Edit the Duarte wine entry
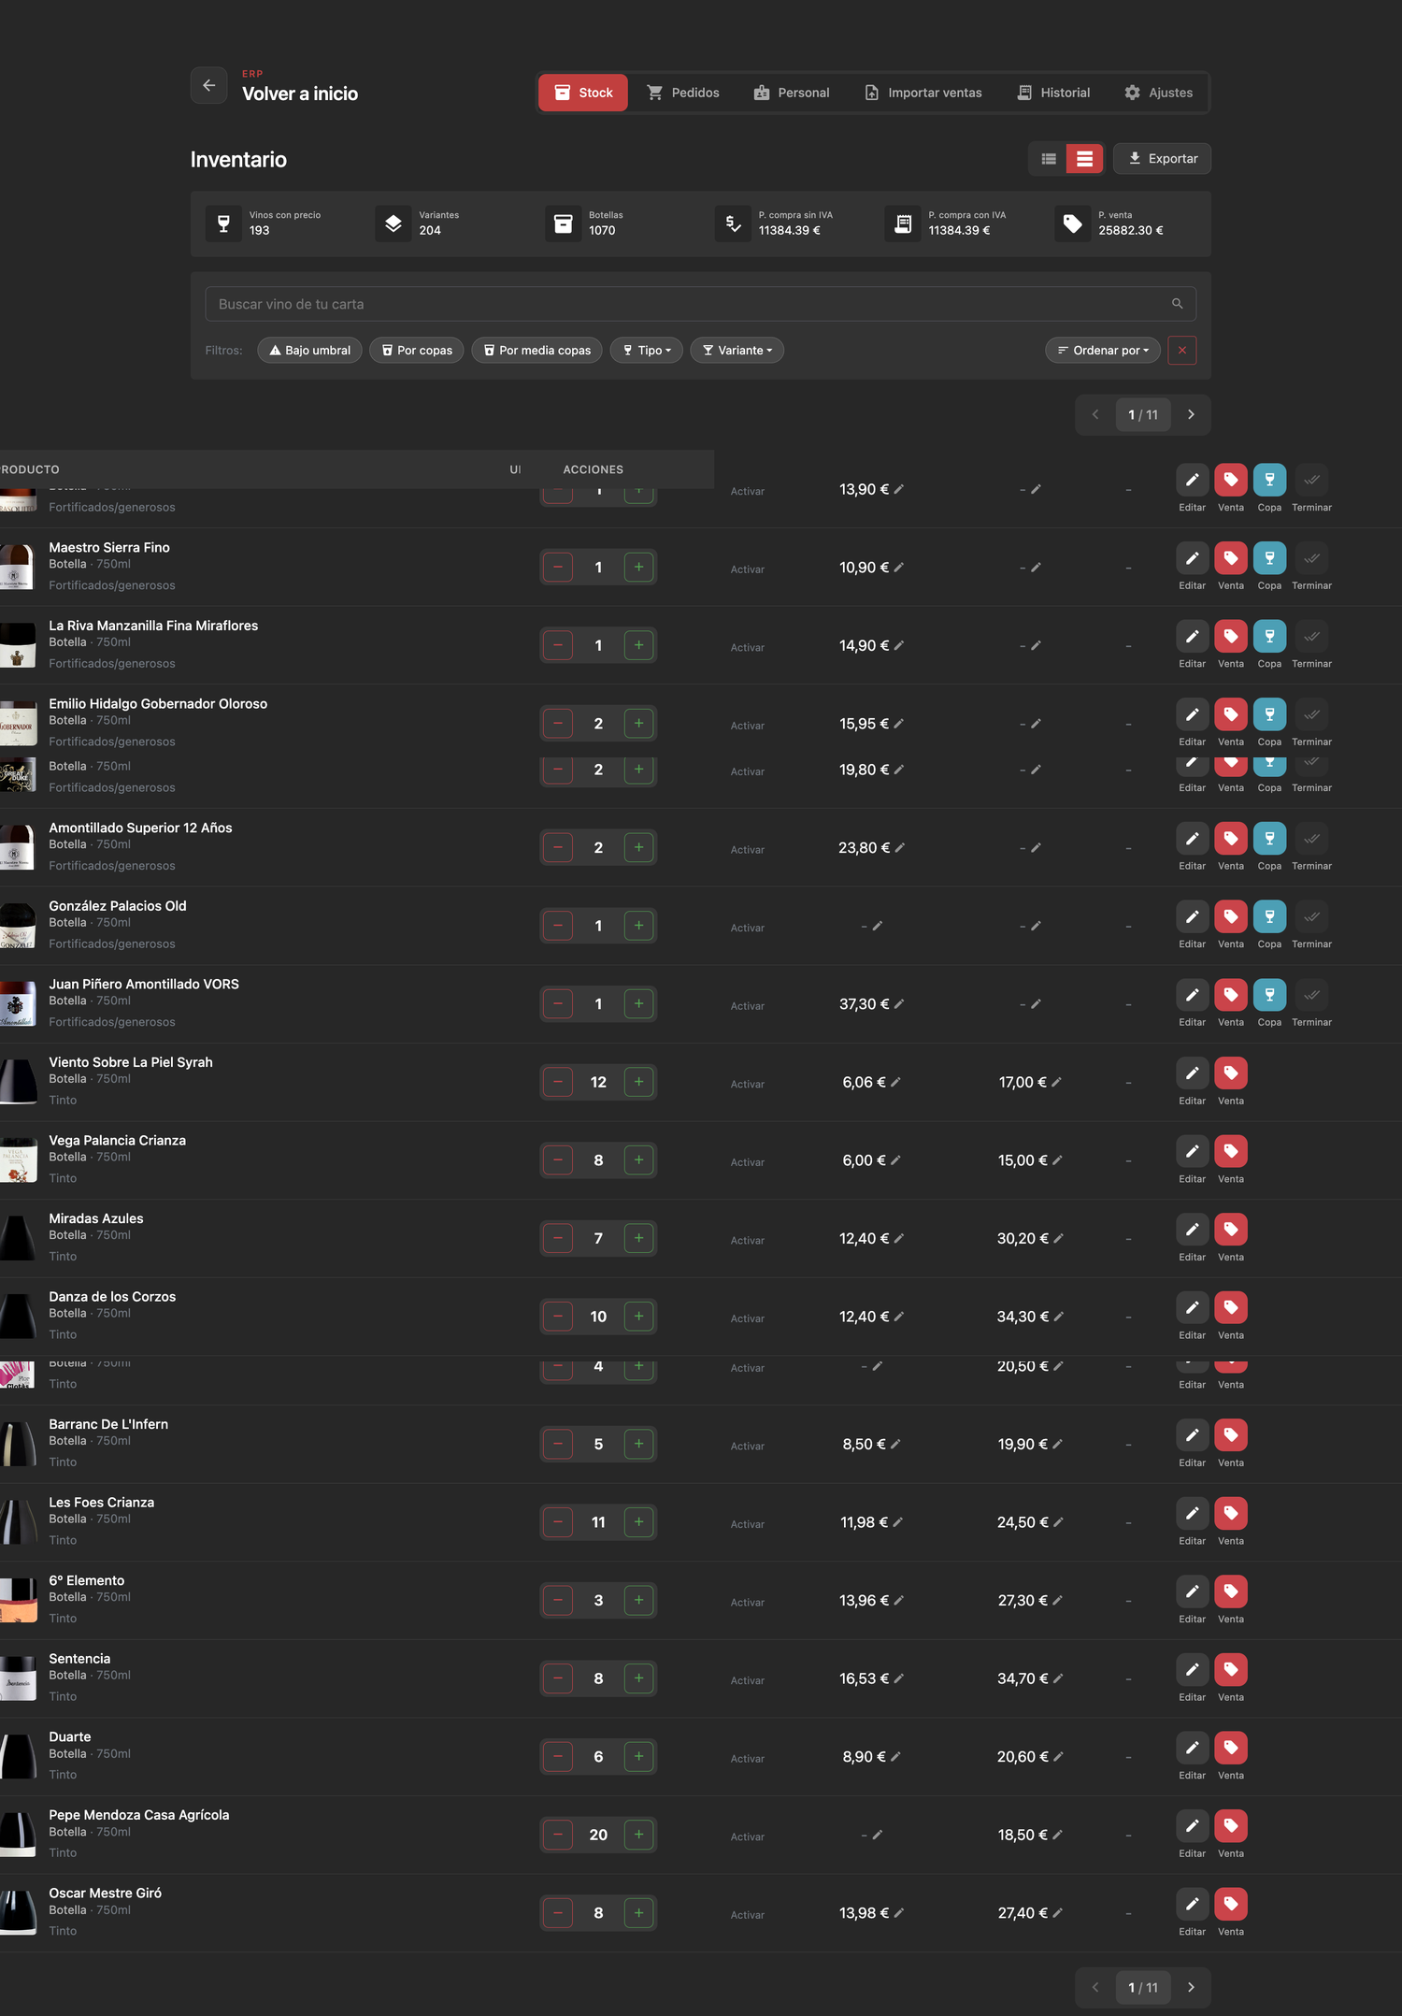Screen dimensions: 1402x2016 click(1192, 1748)
